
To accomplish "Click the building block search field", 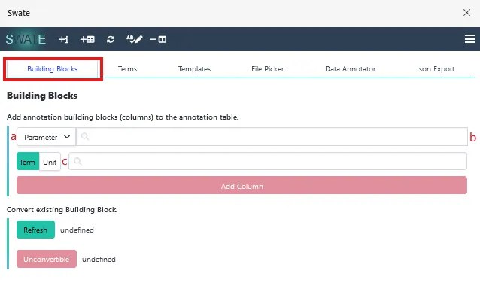I will click(272, 136).
